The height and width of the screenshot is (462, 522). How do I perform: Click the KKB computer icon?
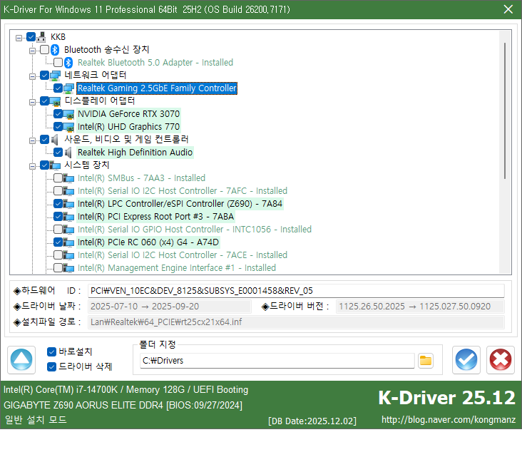click(41, 37)
